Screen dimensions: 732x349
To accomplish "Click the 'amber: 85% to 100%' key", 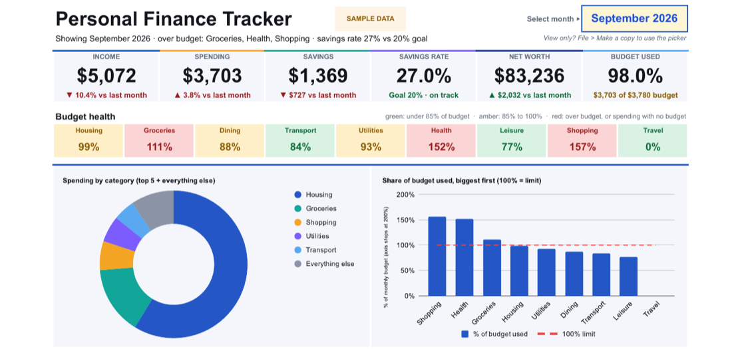I will pos(510,116).
